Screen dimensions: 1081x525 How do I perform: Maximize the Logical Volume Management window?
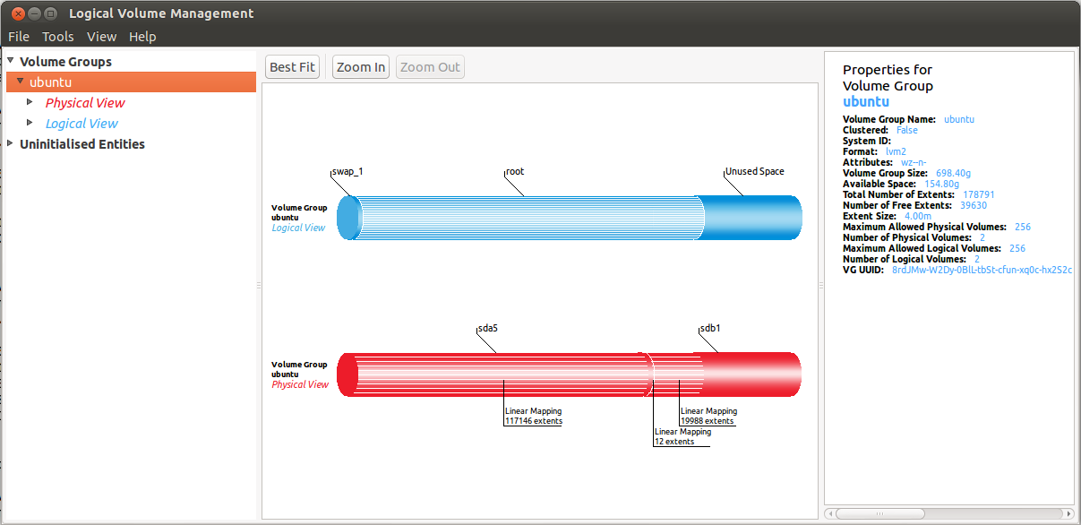pyautogui.click(x=50, y=13)
